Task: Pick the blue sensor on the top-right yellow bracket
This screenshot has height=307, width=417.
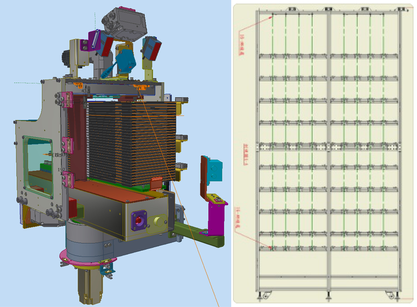Action: point(152,48)
